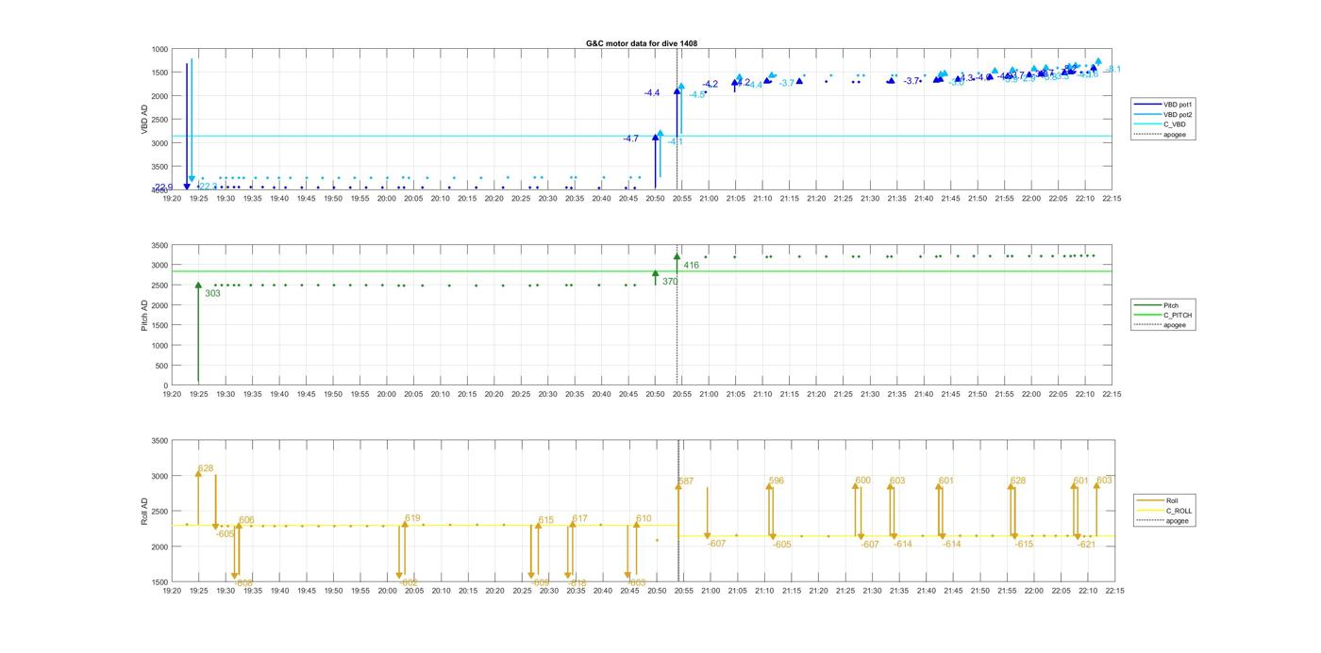This screenshot has width=1321, height=653.
Task: Click the "VBD AD" y-axis label
Action: pos(144,119)
